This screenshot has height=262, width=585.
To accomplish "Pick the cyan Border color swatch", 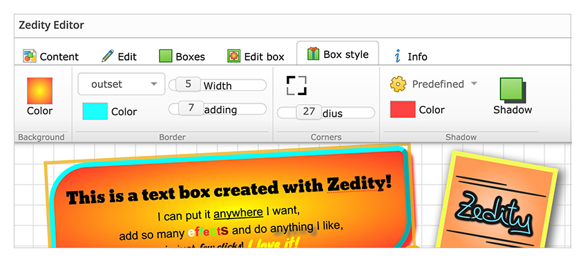I will click(95, 111).
